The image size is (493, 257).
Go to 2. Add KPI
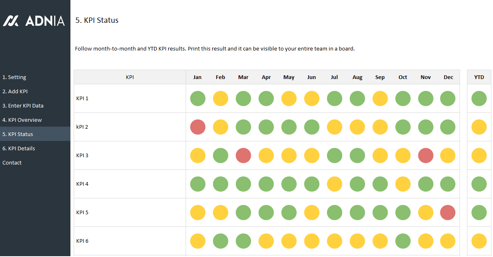[x=15, y=92]
